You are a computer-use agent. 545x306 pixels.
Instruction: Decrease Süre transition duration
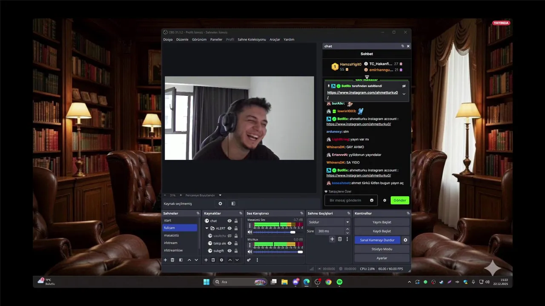(x=347, y=233)
